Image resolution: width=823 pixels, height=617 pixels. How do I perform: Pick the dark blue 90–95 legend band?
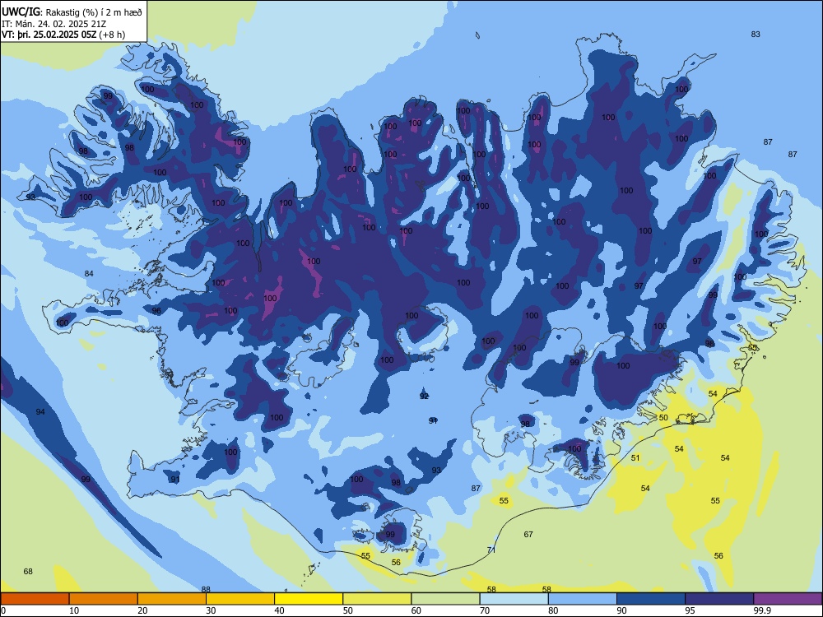(x=651, y=599)
